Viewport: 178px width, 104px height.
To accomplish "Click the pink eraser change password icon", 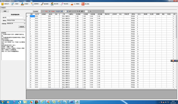I will coord(62,4).
